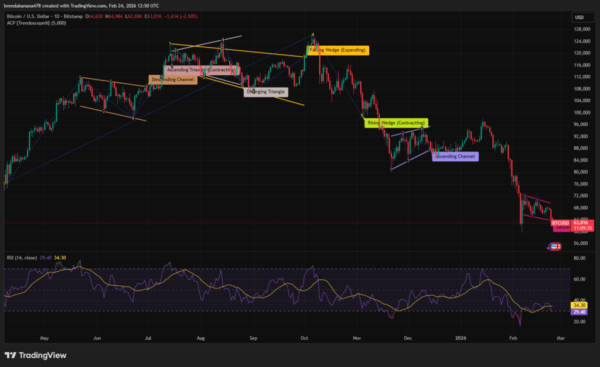Viewport: 600px width, 367px height.
Task: Click the 2026 label on time axis
Action: click(x=461, y=338)
